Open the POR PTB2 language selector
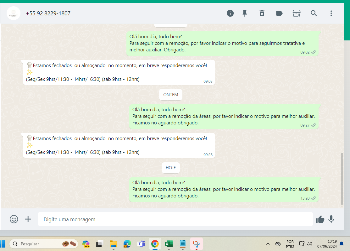 coord(290,244)
